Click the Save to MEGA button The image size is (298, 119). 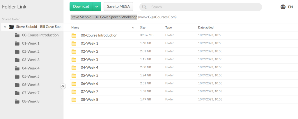tap(118, 6)
